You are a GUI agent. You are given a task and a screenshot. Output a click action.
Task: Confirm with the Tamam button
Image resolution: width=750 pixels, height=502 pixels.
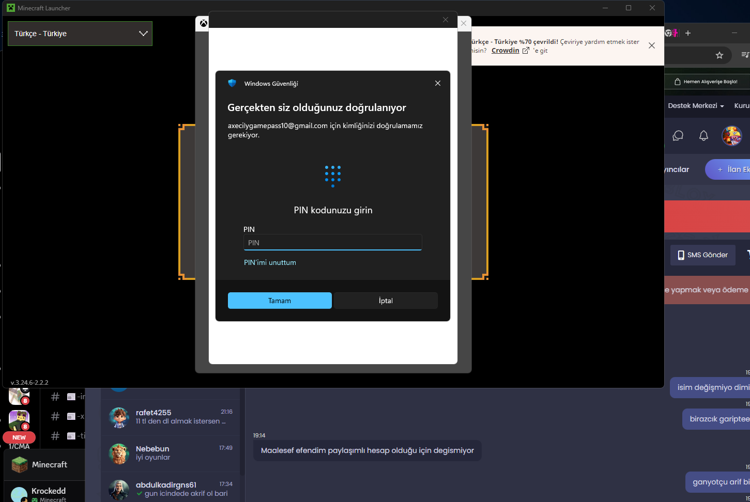(x=280, y=301)
